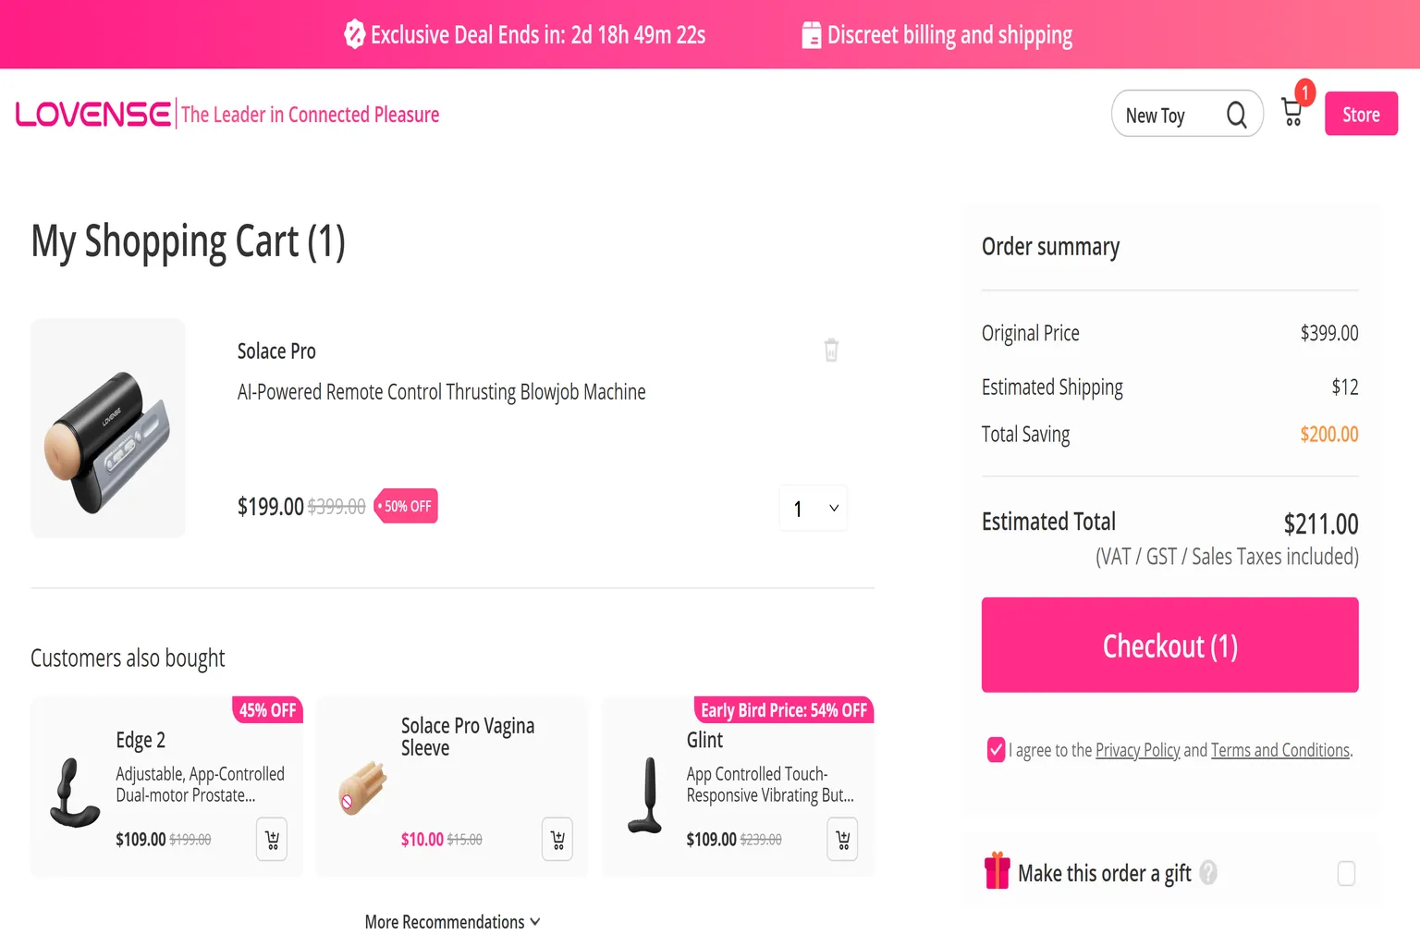Click the Total Saving $200.00 value
Screen dimensions: 1420x947
pyautogui.click(x=1329, y=434)
